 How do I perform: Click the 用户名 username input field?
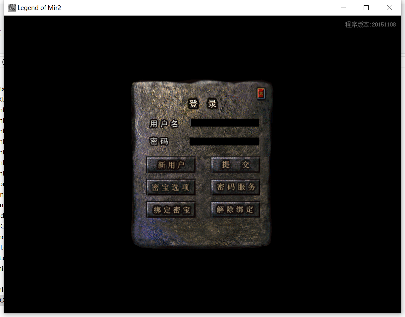[224, 123]
